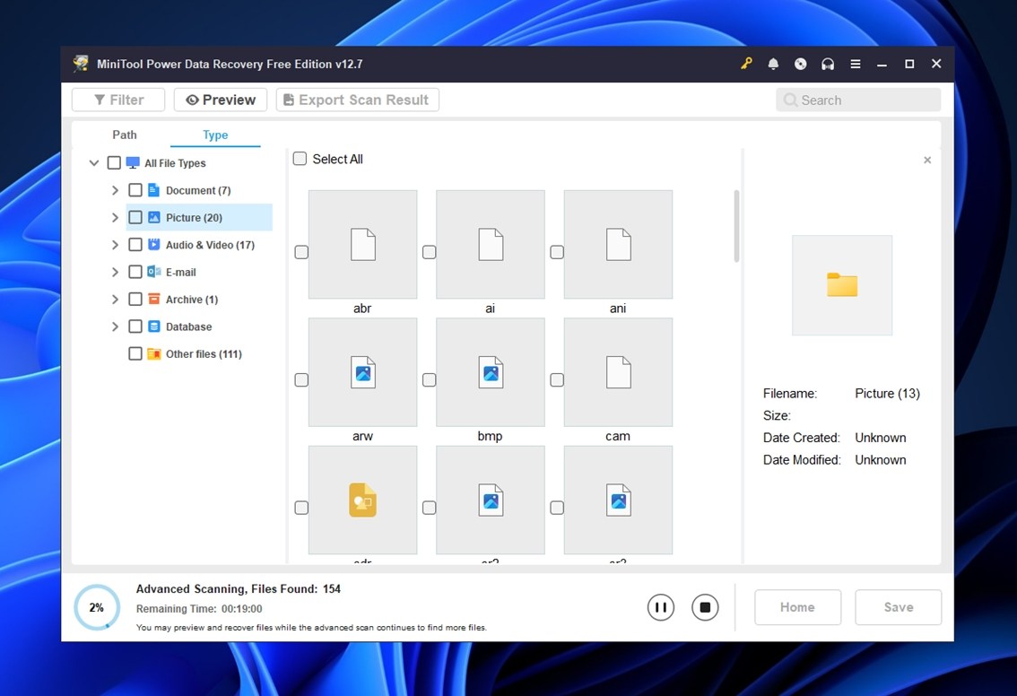
Task: Click the Home button
Action: coord(797,607)
